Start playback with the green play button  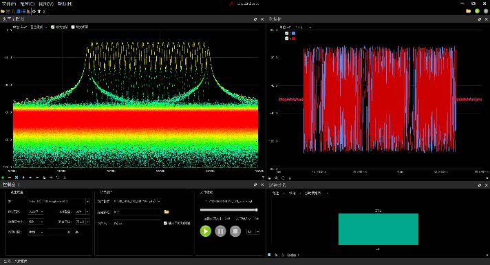(206, 231)
